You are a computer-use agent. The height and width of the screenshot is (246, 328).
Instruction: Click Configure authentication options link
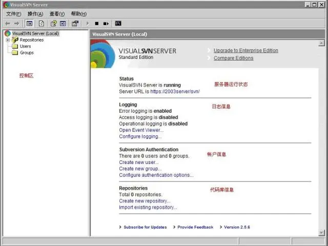pyautogui.click(x=156, y=175)
